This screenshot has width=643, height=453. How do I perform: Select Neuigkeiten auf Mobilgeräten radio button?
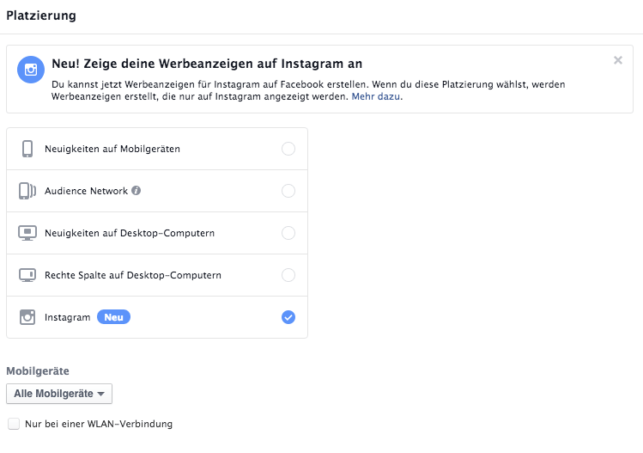tap(288, 149)
